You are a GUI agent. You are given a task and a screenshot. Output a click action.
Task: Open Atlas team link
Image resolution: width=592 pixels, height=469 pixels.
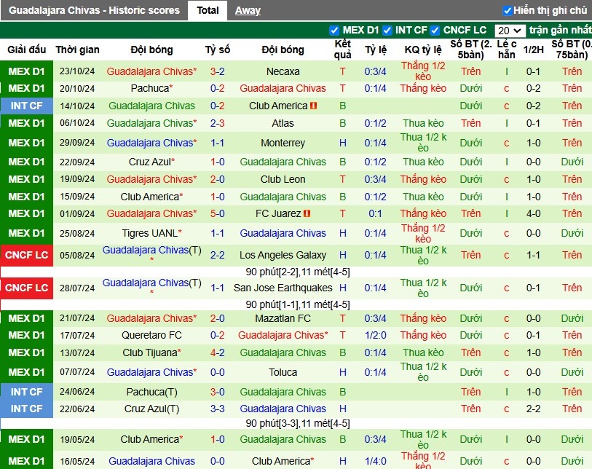(x=283, y=123)
